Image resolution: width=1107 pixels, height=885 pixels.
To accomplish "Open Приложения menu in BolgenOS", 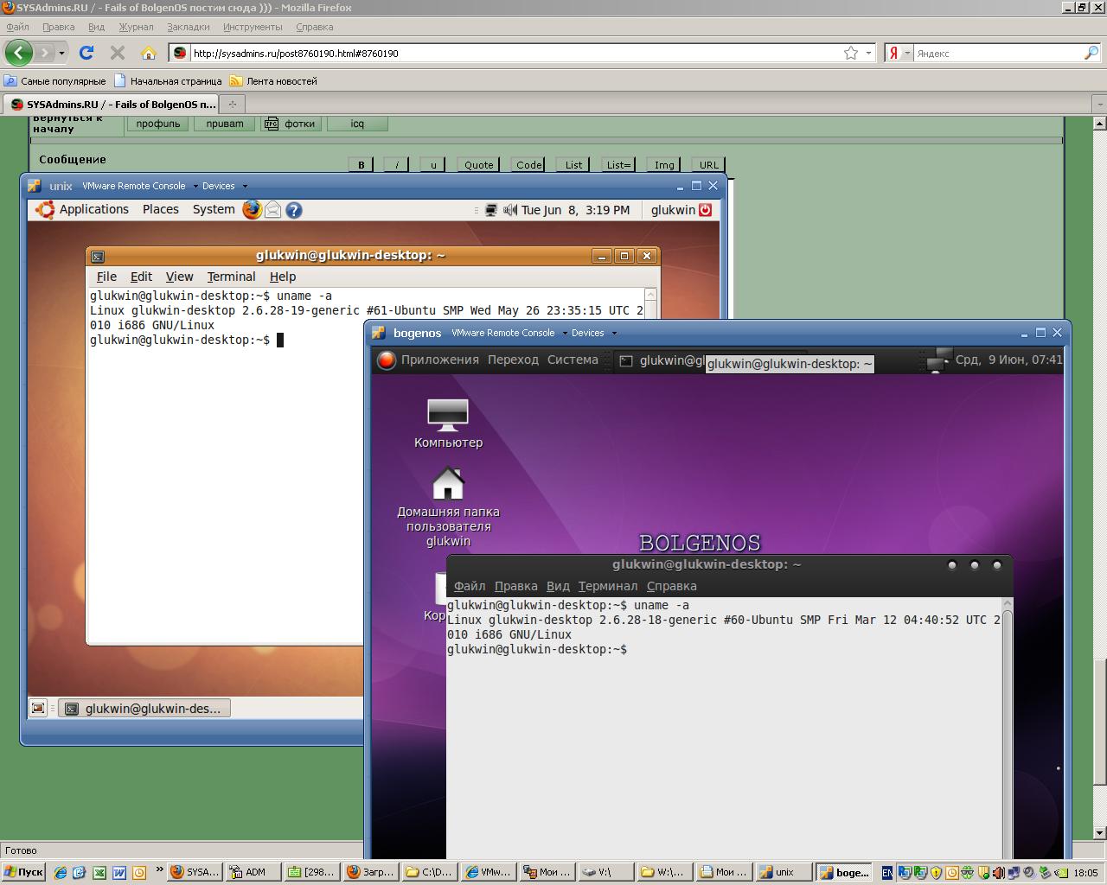I will (439, 360).
